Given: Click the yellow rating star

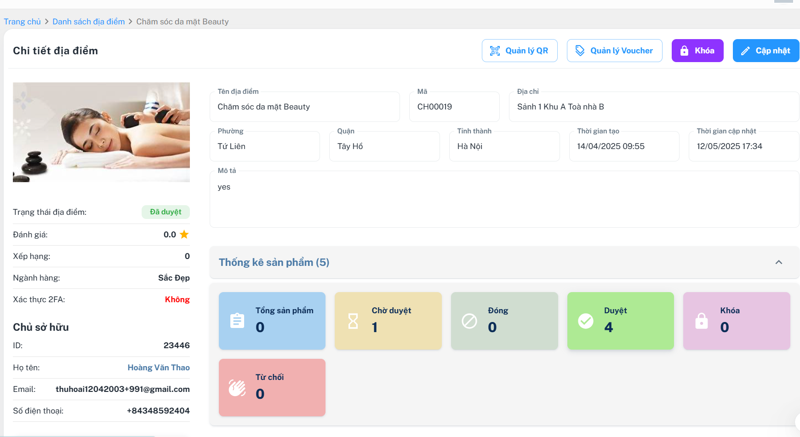Looking at the screenshot, I should click(x=184, y=235).
